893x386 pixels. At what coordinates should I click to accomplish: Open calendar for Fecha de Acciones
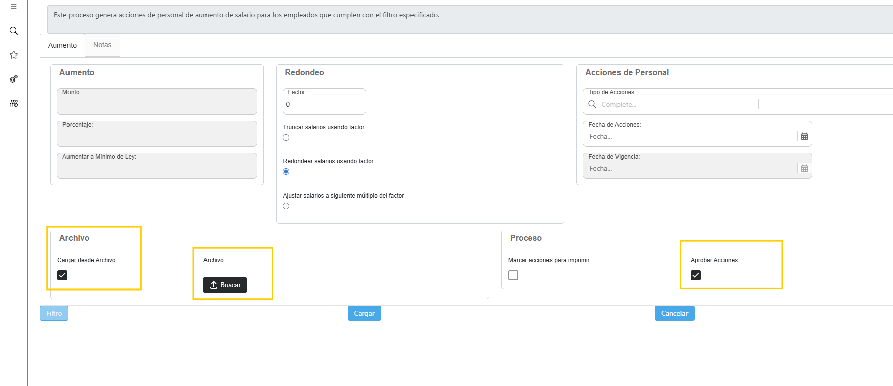click(x=804, y=136)
